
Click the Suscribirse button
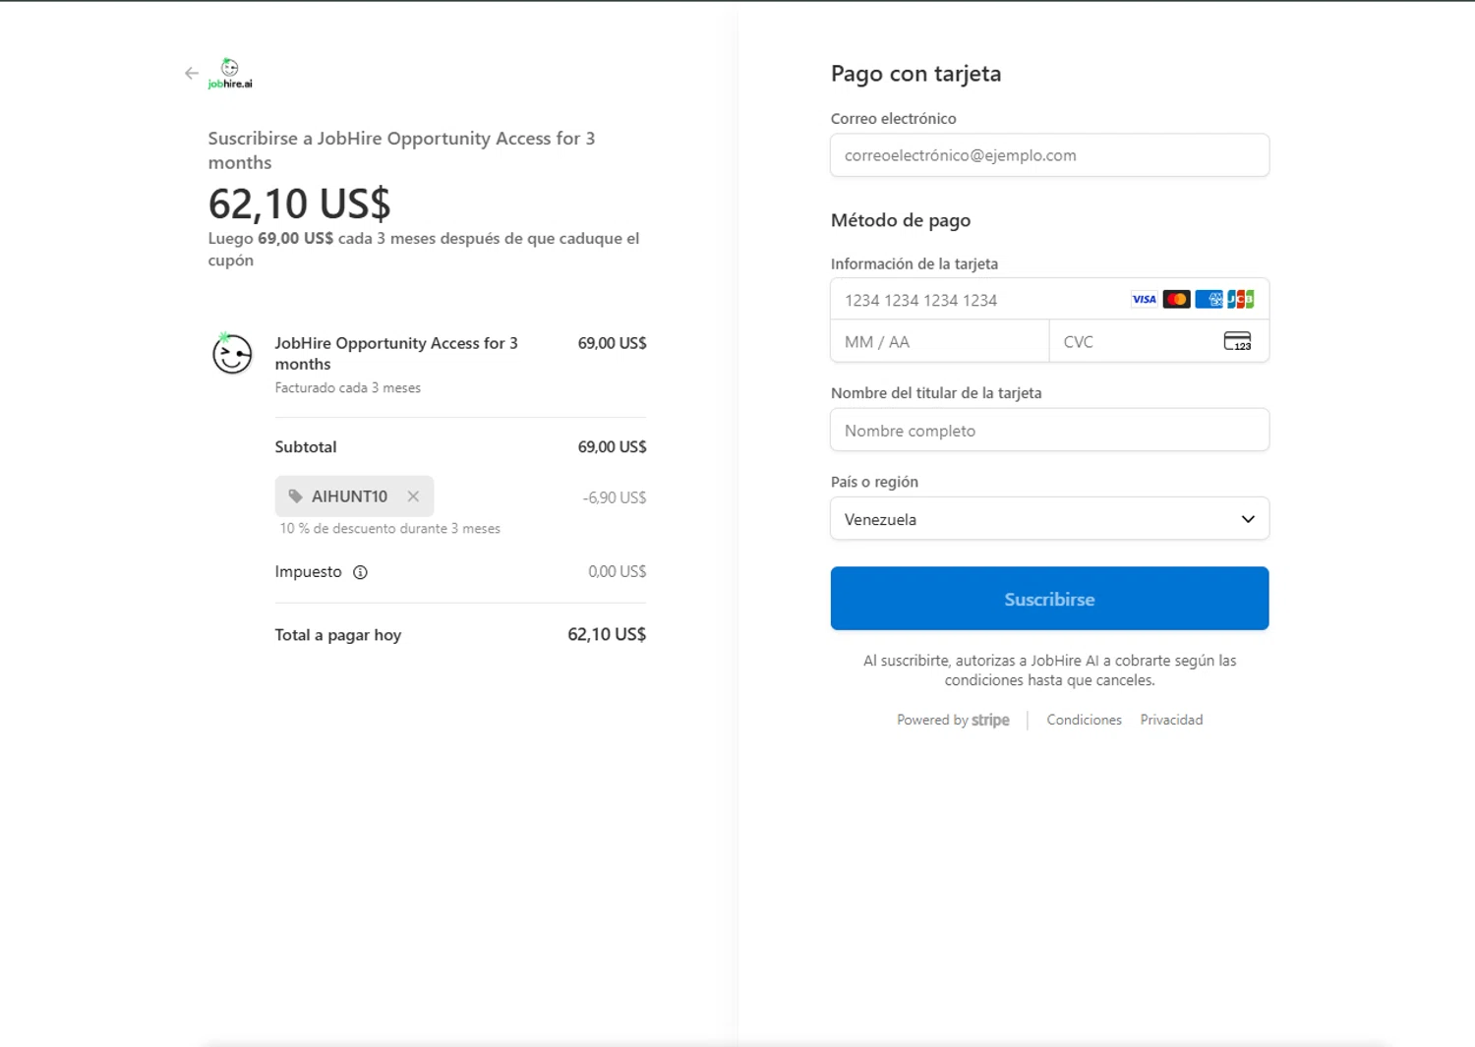tap(1049, 599)
